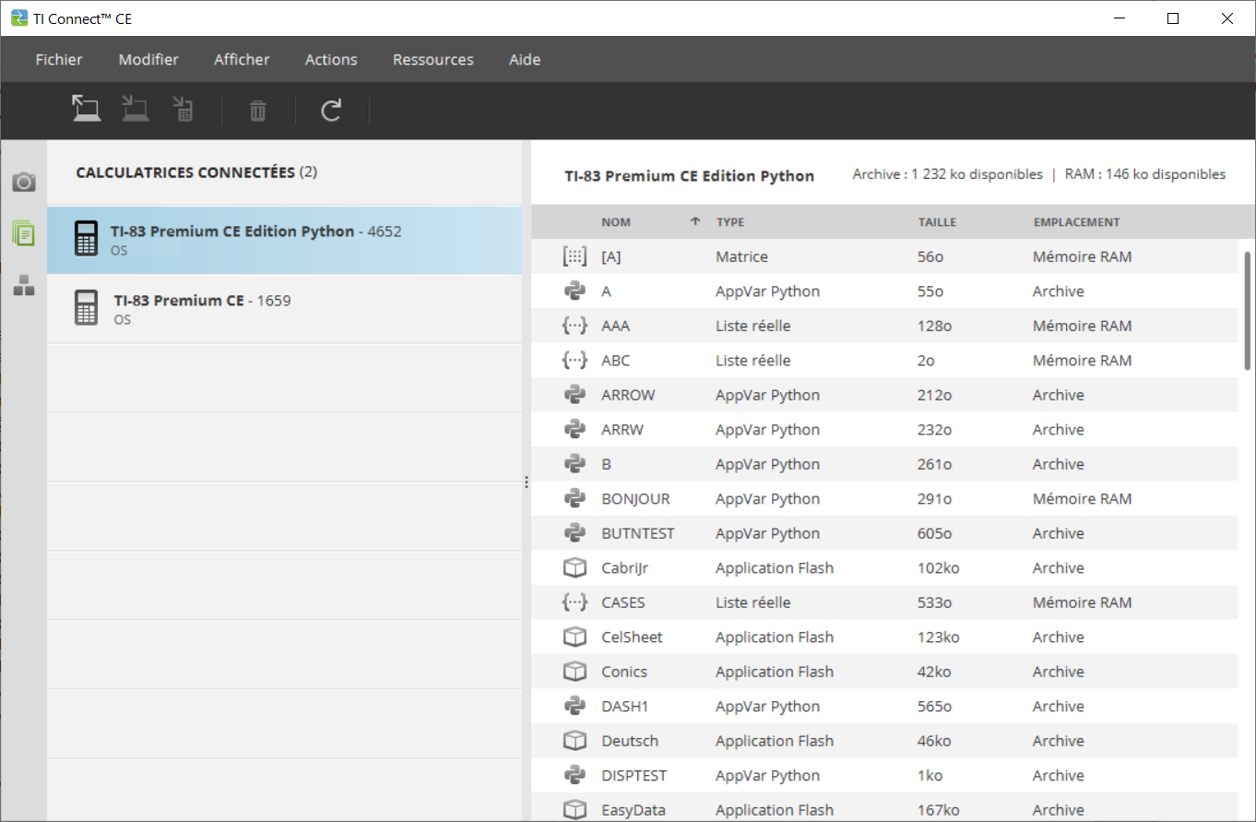The image size is (1256, 822).
Task: Open the Fichier menu
Action: 59,60
